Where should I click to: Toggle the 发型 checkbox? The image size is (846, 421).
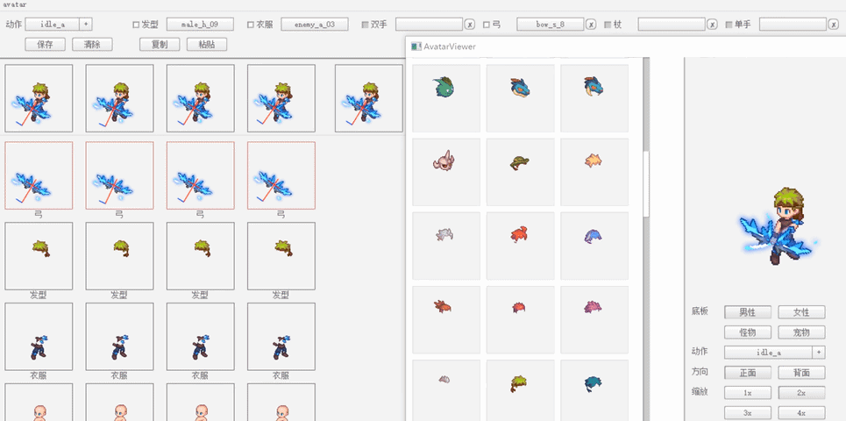(136, 25)
